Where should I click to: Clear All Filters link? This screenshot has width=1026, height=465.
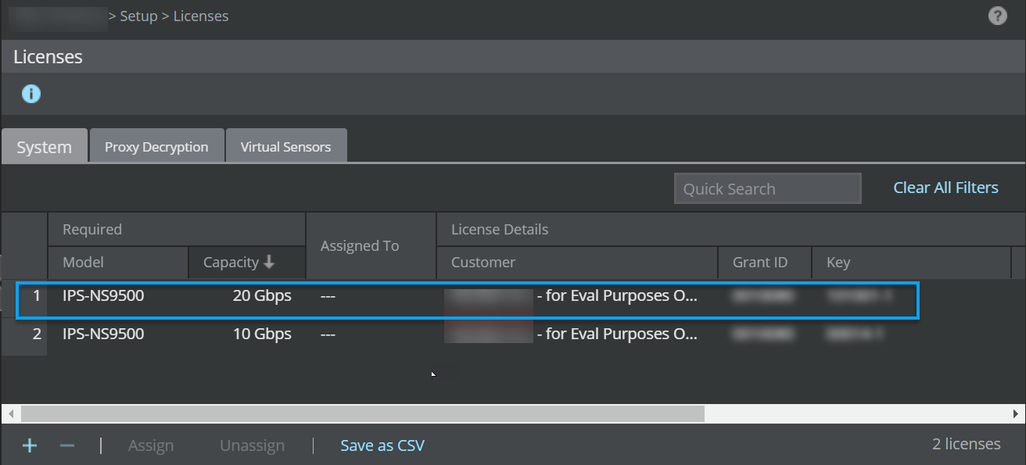(x=945, y=188)
